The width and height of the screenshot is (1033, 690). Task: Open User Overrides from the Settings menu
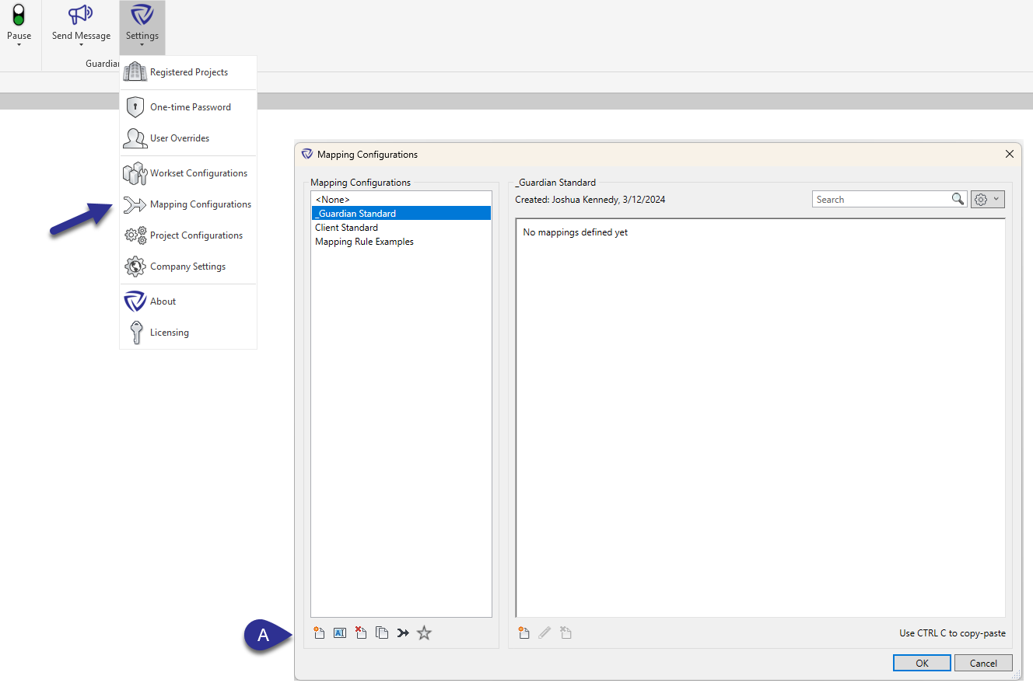click(179, 138)
